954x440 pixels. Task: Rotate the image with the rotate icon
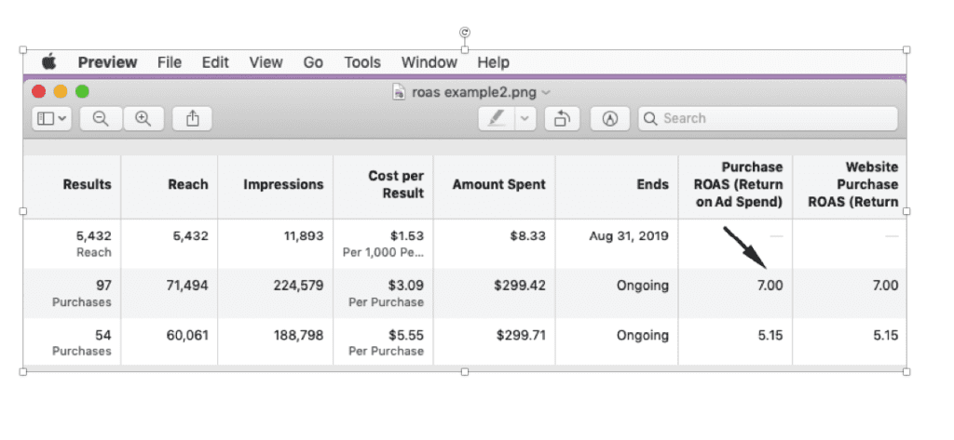(x=562, y=118)
